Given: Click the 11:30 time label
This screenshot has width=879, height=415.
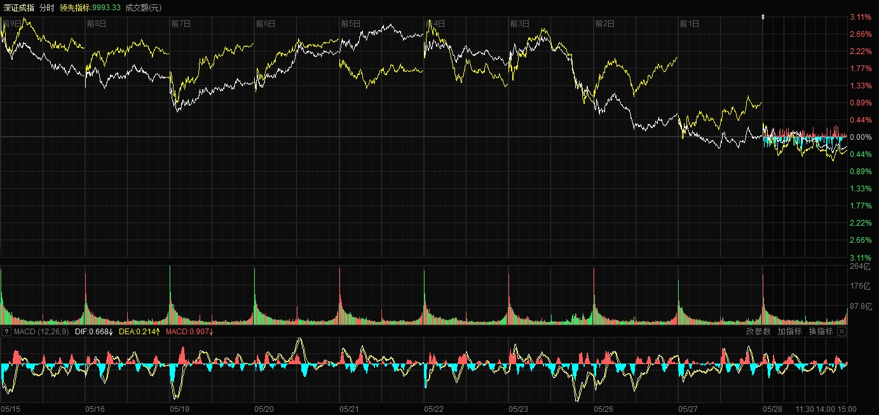Looking at the screenshot, I should point(805,409).
